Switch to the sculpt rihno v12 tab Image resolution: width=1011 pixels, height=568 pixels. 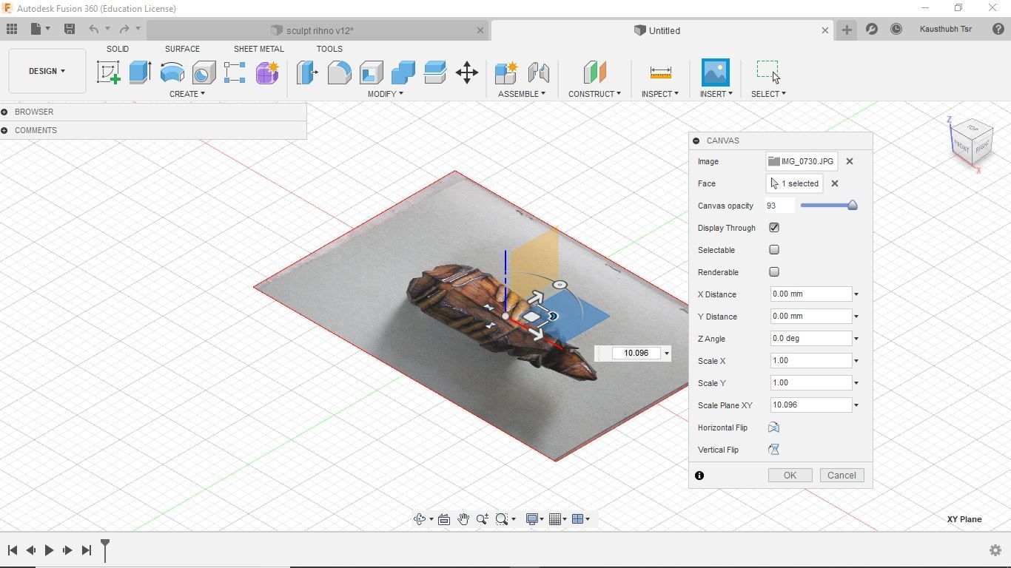(x=318, y=30)
